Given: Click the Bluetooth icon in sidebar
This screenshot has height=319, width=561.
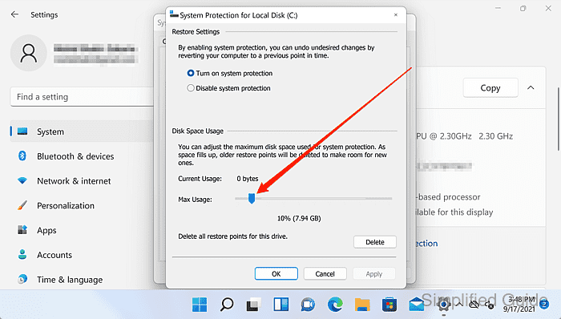Looking at the screenshot, I should click(22, 156).
